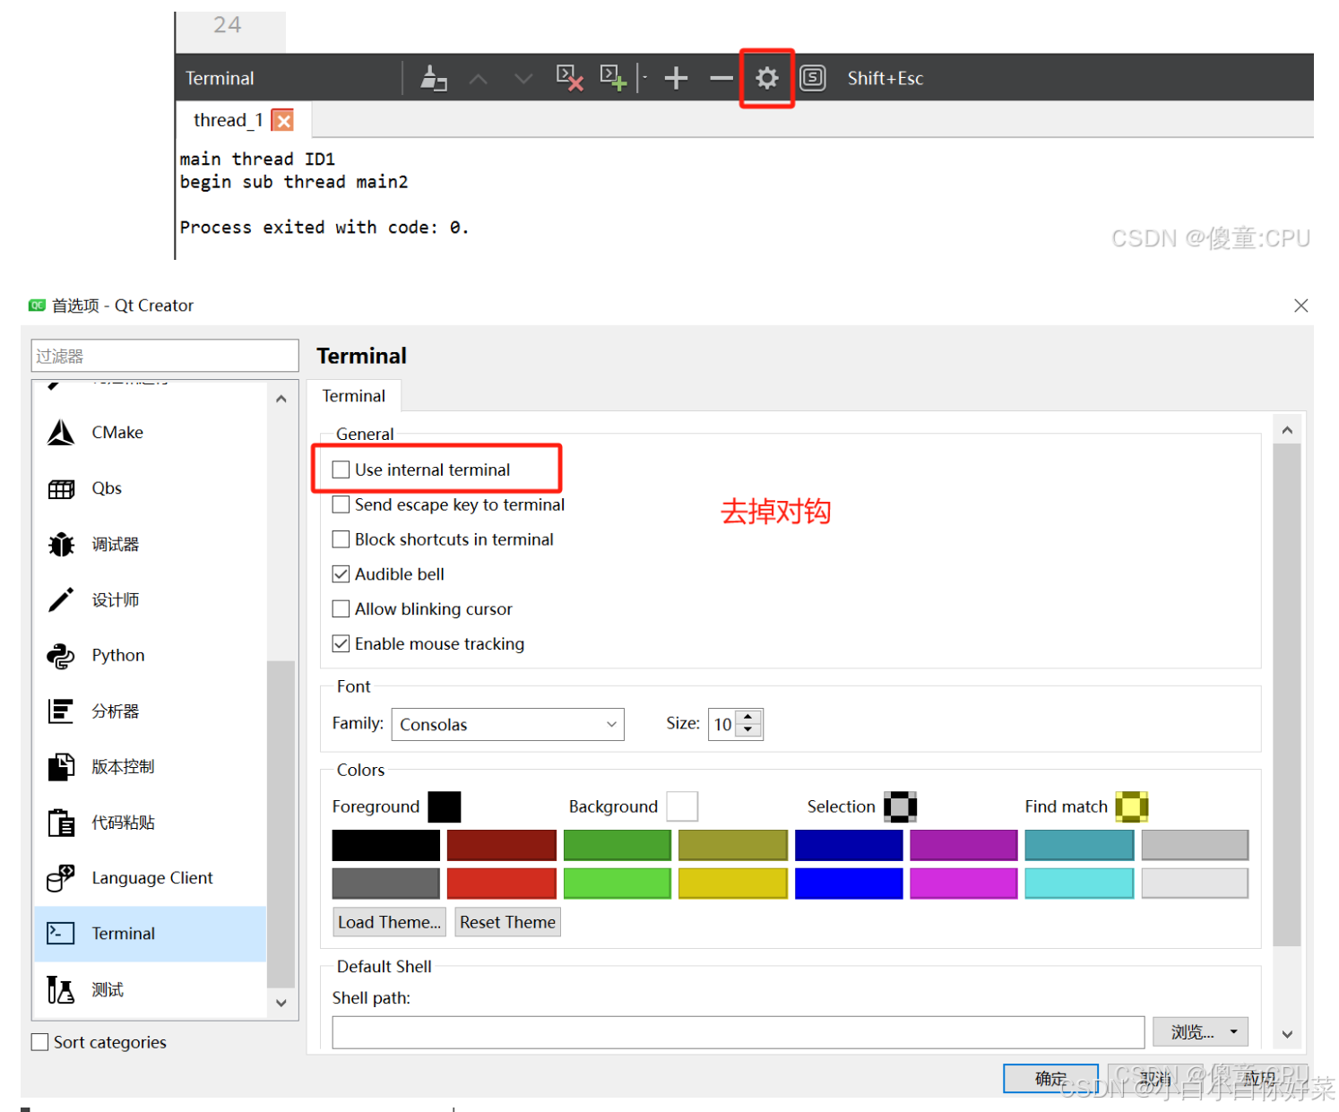Open the 浏览 browse button dropdown arrow
The width and height of the screenshot is (1339, 1112).
(1233, 1032)
